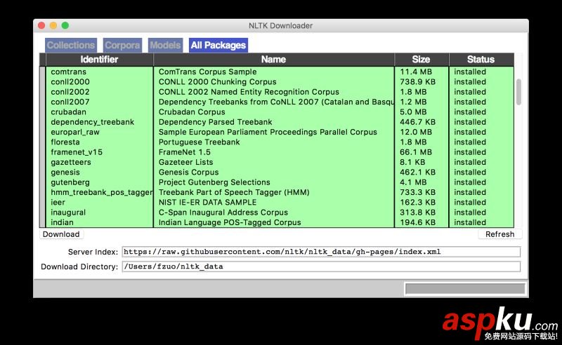
Task: Click the Status column header
Action: [481, 60]
